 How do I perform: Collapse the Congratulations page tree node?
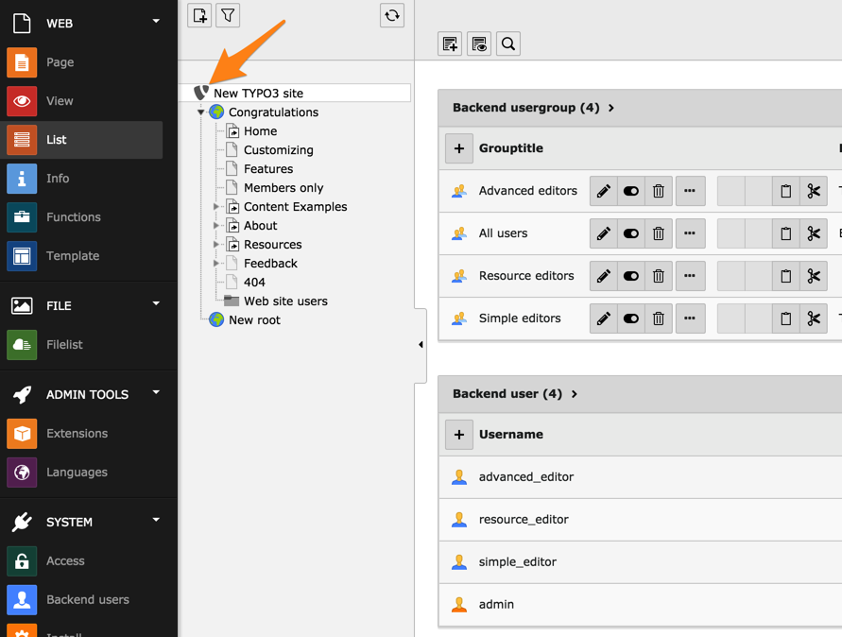200,111
